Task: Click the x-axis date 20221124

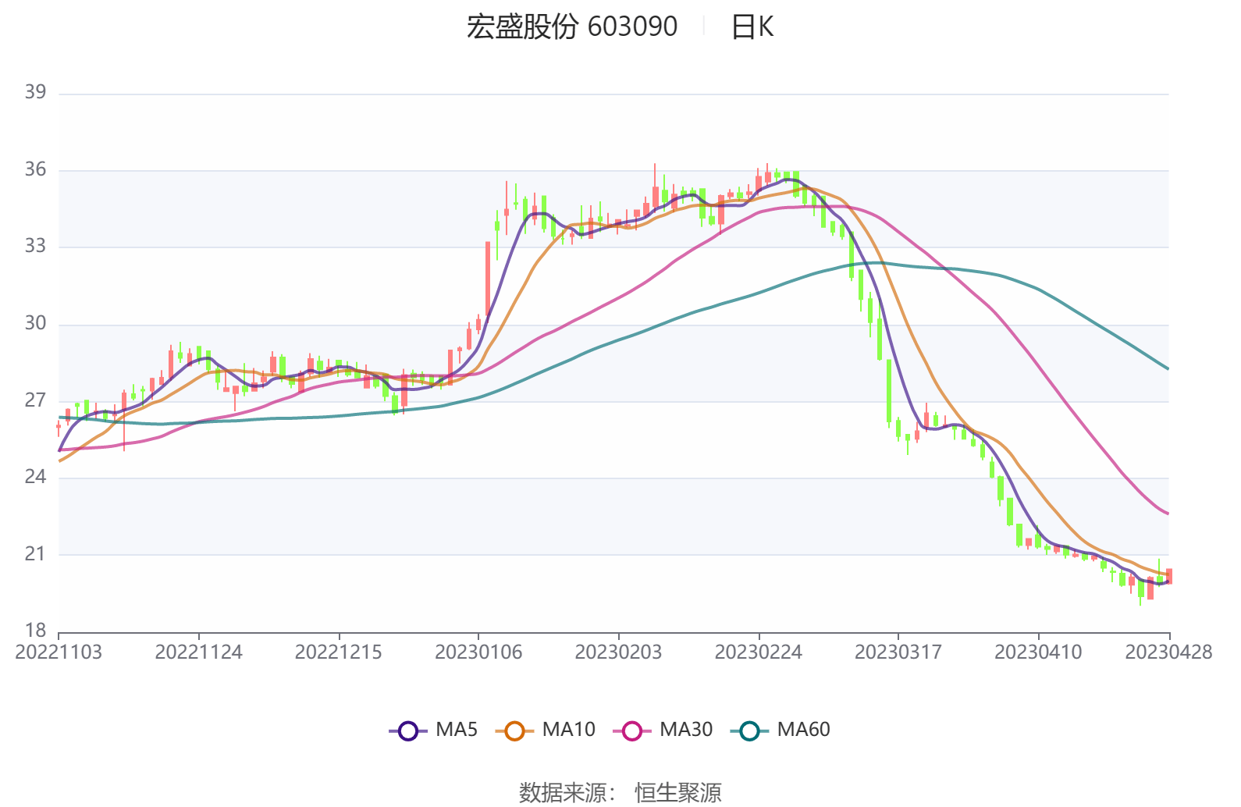Action: point(198,652)
